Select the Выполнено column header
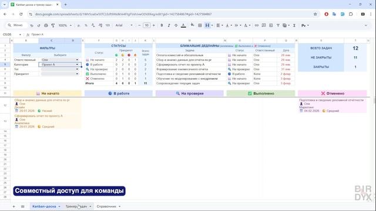The image size is (376, 211). [x=261, y=93]
